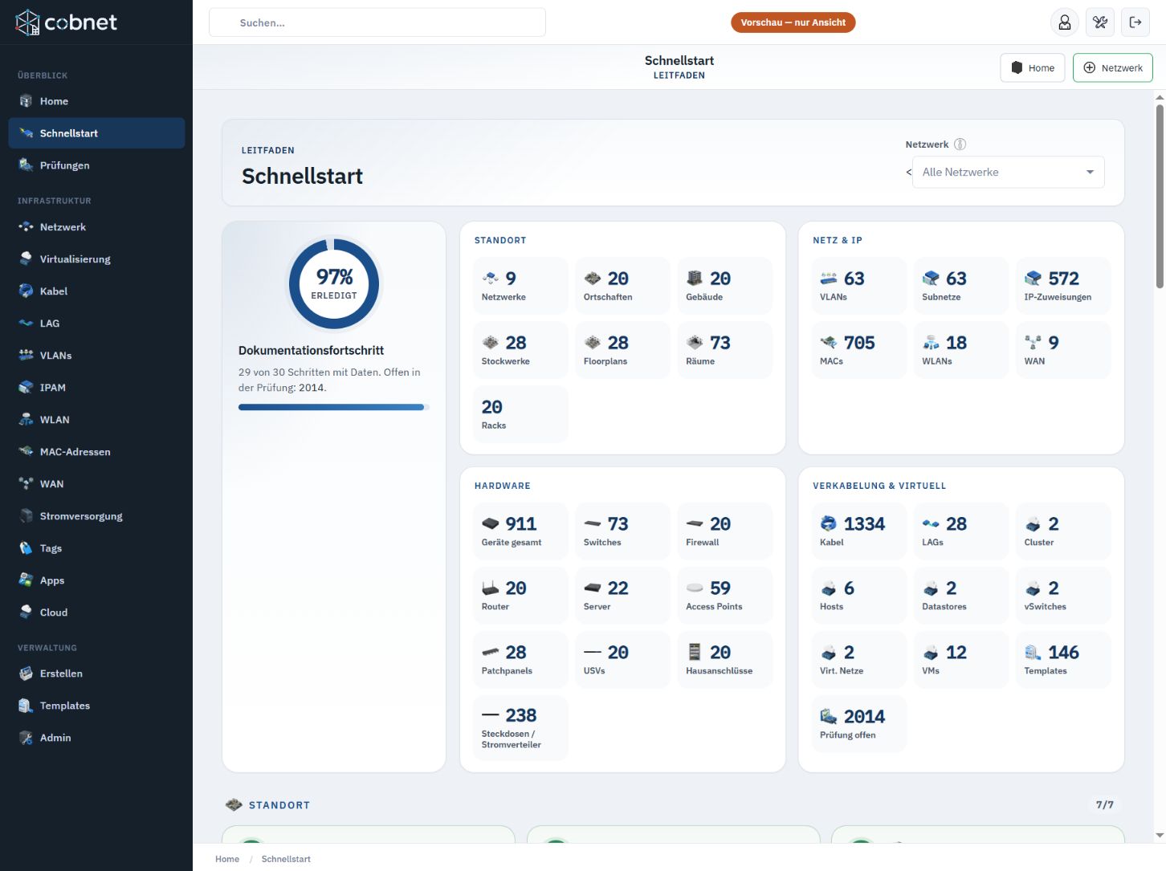Click the Vorschau nur Ansicht badge
Screen dimensions: 1166x871
(x=793, y=22)
